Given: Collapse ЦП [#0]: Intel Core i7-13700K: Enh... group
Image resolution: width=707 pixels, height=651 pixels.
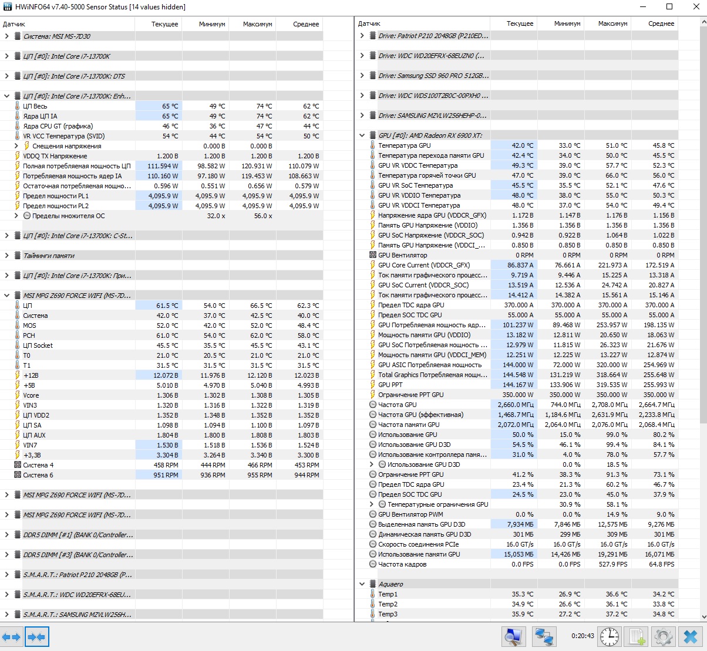Looking at the screenshot, I should 6,96.
